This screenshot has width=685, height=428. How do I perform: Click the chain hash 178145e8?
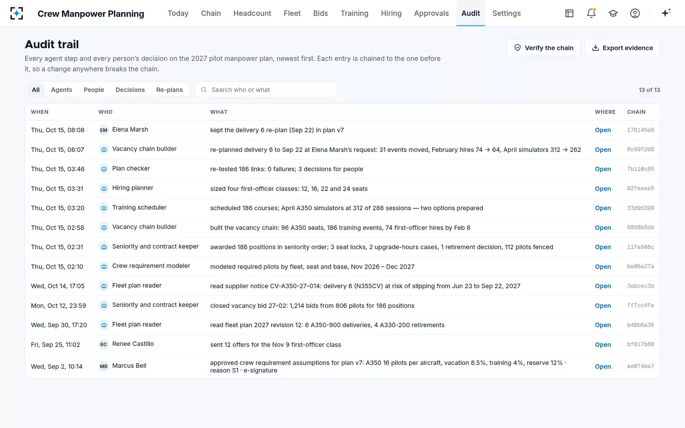point(640,130)
